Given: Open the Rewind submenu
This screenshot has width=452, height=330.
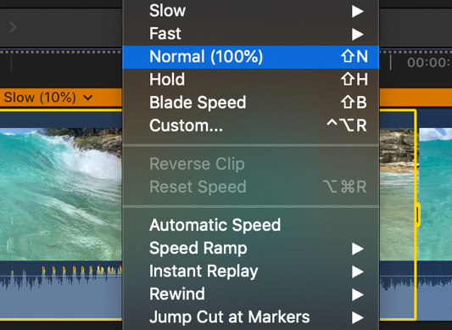Looking at the screenshot, I should pyautogui.click(x=250, y=294).
